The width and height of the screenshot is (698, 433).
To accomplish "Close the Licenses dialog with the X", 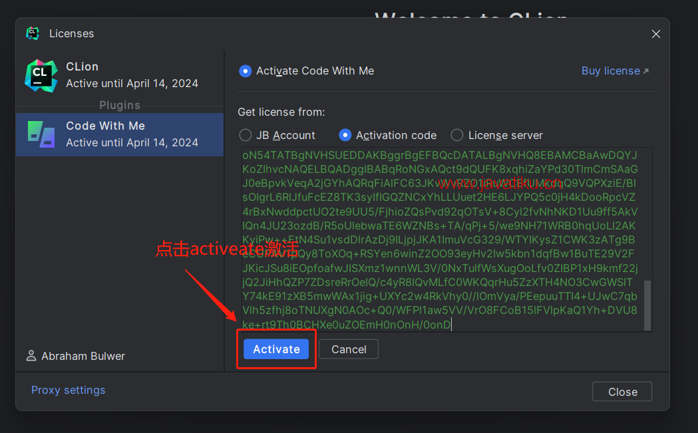I will [655, 34].
